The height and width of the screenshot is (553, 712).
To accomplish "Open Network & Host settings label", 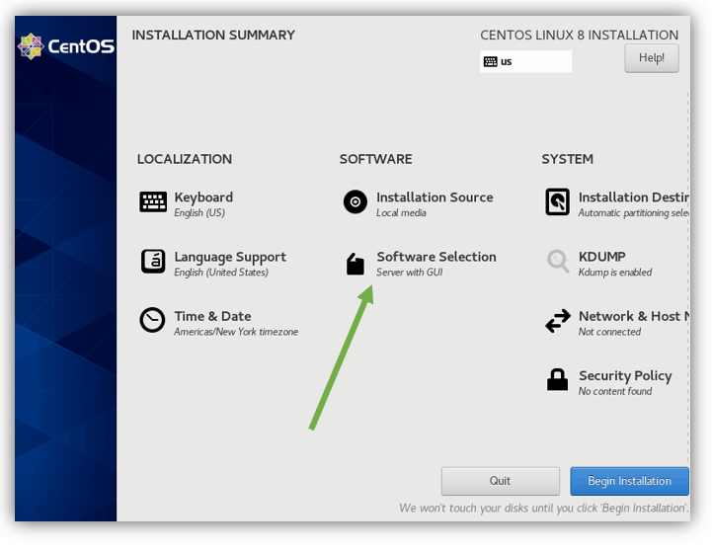I will 634,316.
